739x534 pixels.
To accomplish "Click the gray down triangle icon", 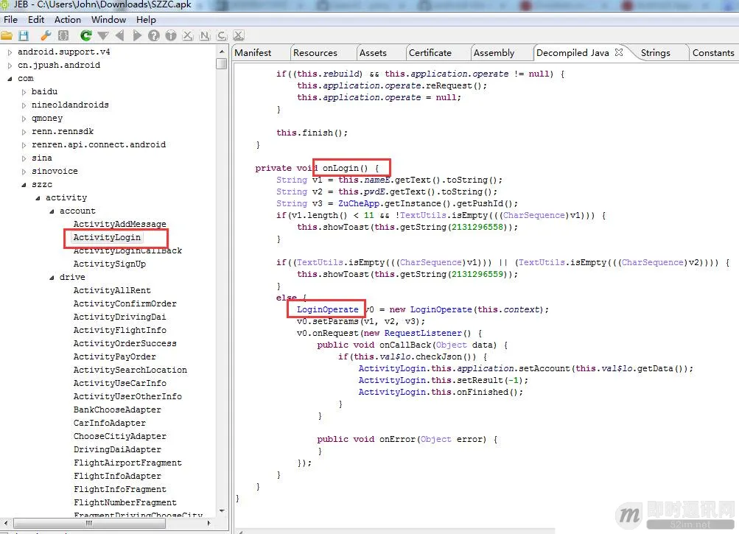I will tap(102, 35).
